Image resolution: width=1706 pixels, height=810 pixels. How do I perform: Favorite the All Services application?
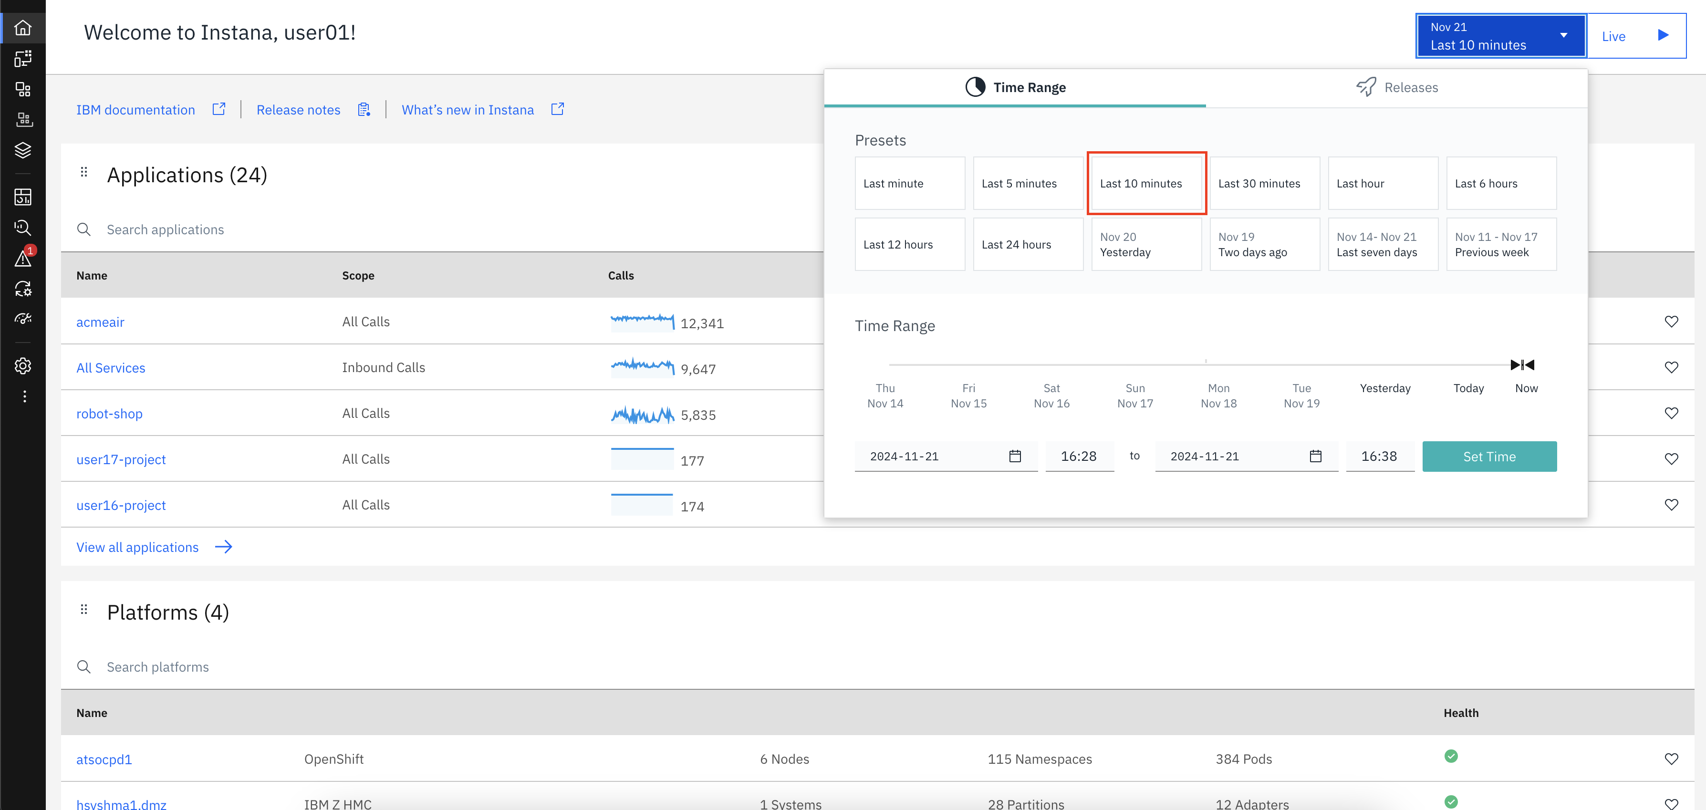1672,367
